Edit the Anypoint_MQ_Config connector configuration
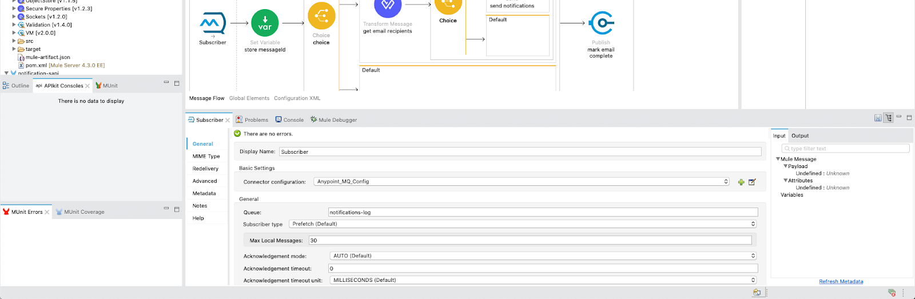This screenshot has width=915, height=299. pos(752,182)
